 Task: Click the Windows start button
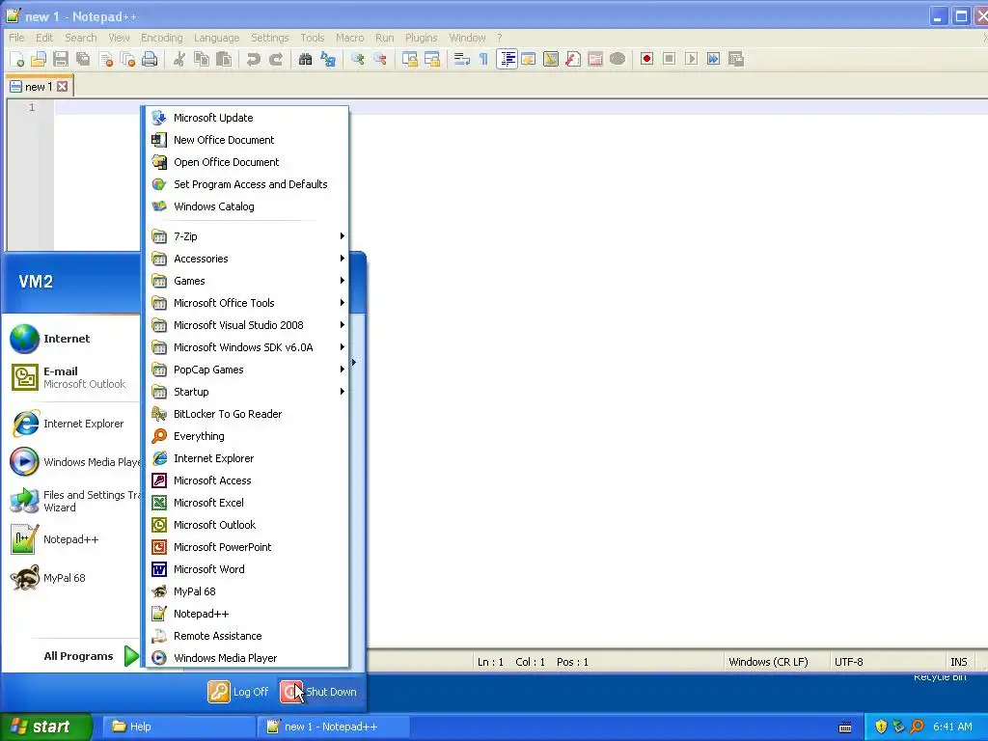[46, 727]
